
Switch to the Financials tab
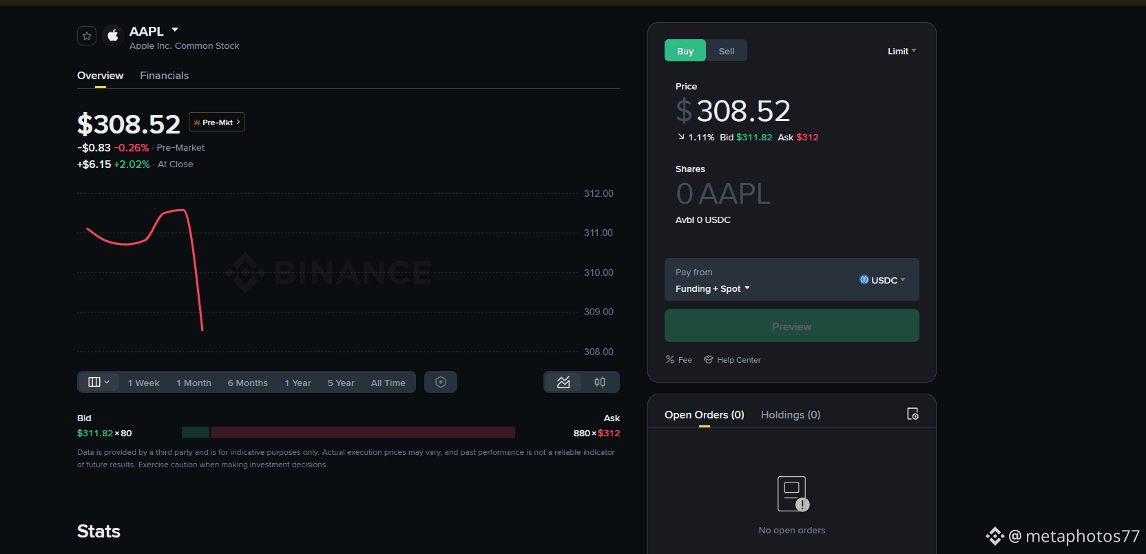(164, 76)
